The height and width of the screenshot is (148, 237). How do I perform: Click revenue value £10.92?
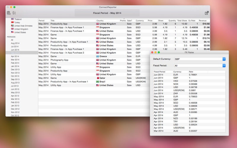point(206,24)
